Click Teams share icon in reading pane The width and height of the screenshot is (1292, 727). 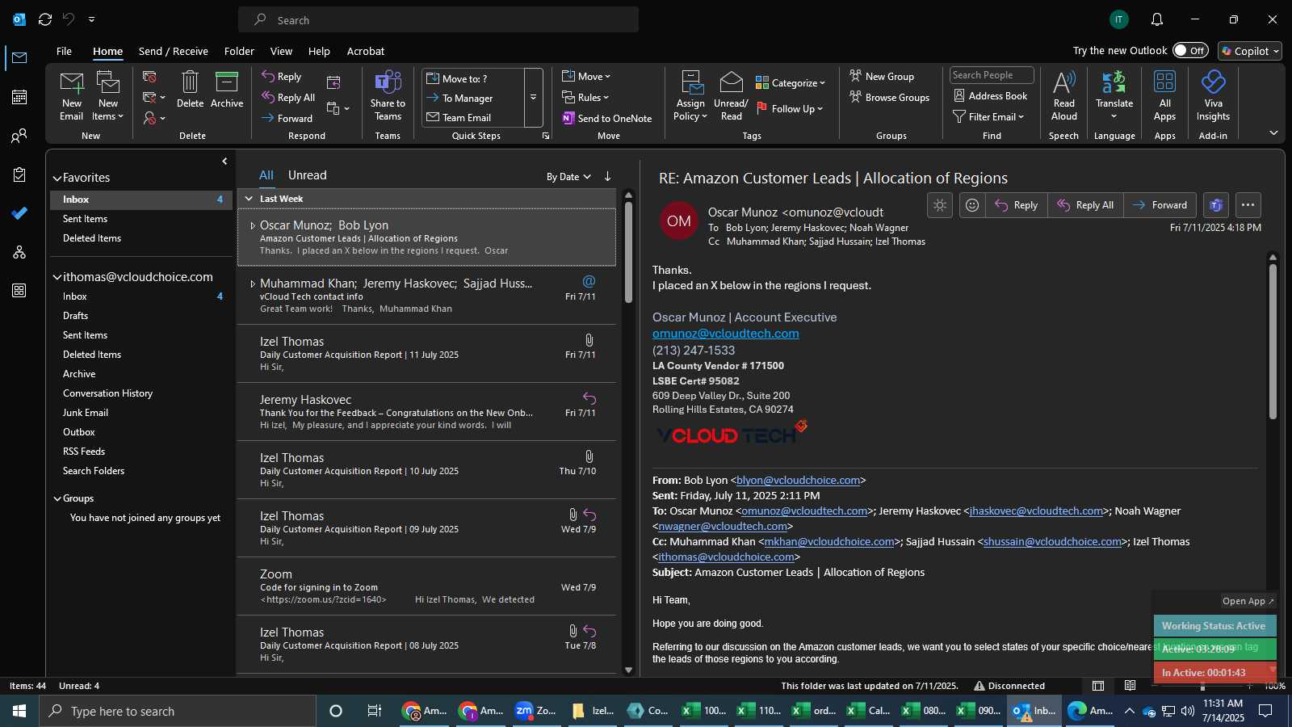(1216, 205)
